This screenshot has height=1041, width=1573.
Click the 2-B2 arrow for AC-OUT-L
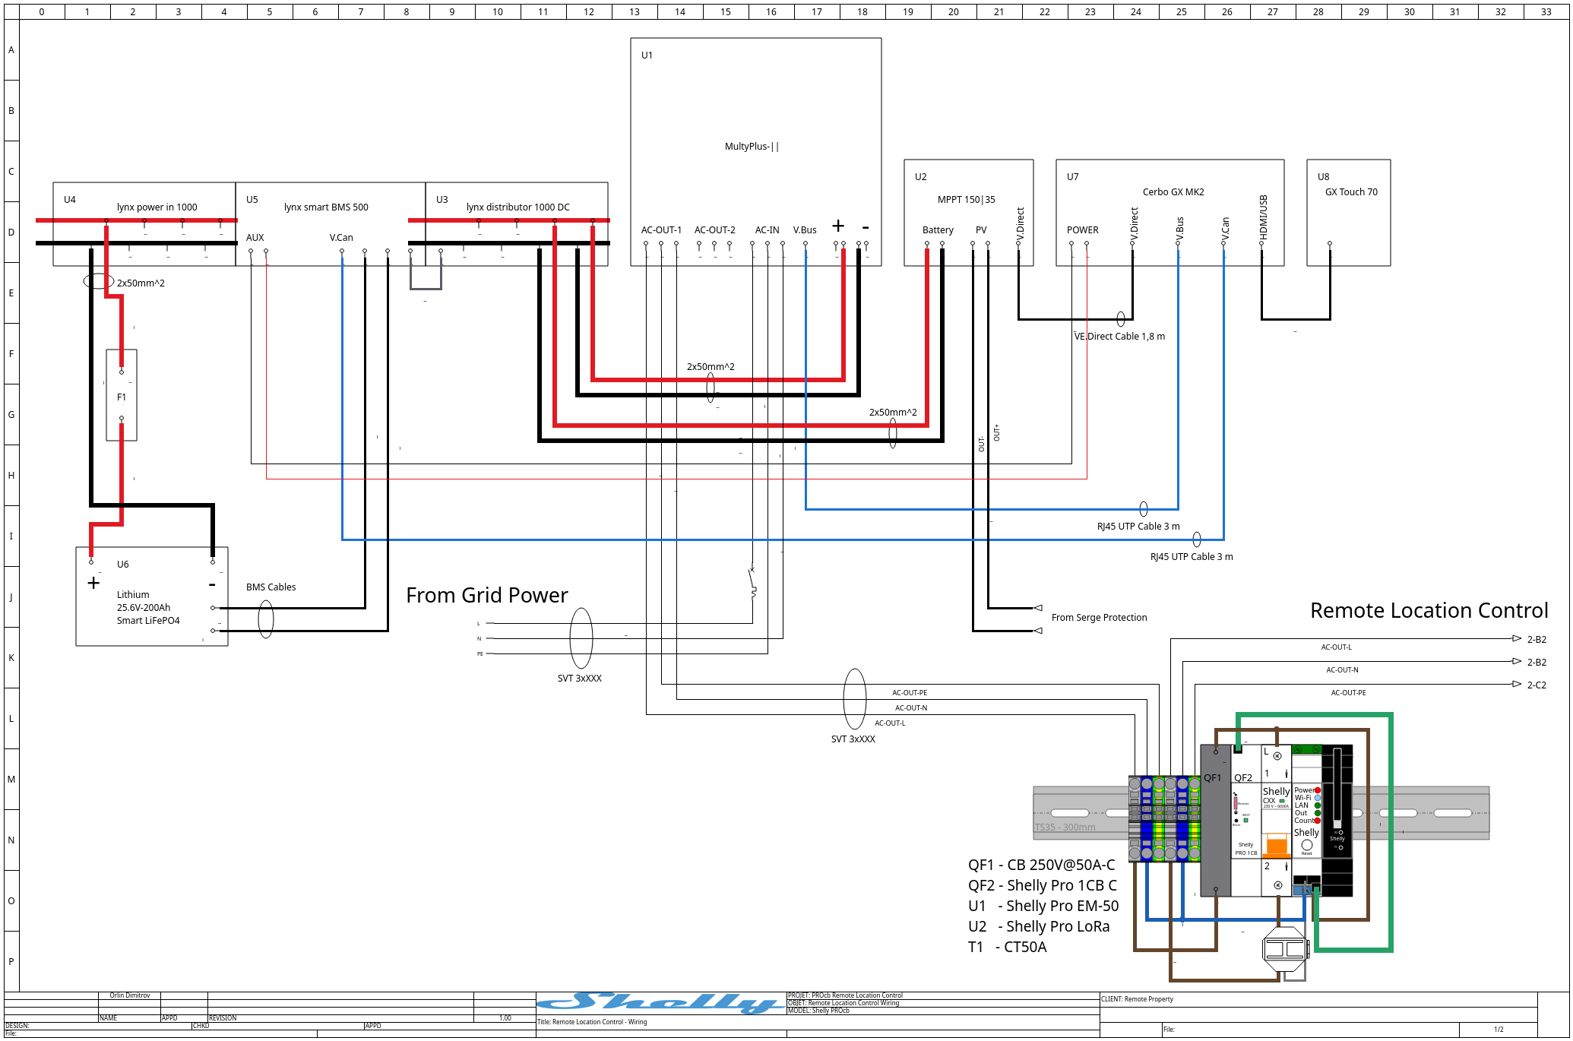pyautogui.click(x=1517, y=638)
